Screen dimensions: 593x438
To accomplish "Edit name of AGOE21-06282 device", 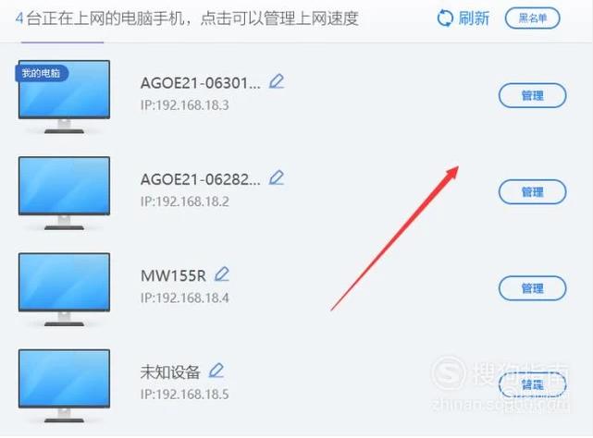I will tap(277, 177).
